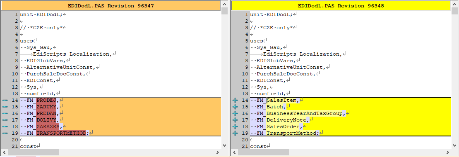Click scroll down arrow in right pane

454,145
